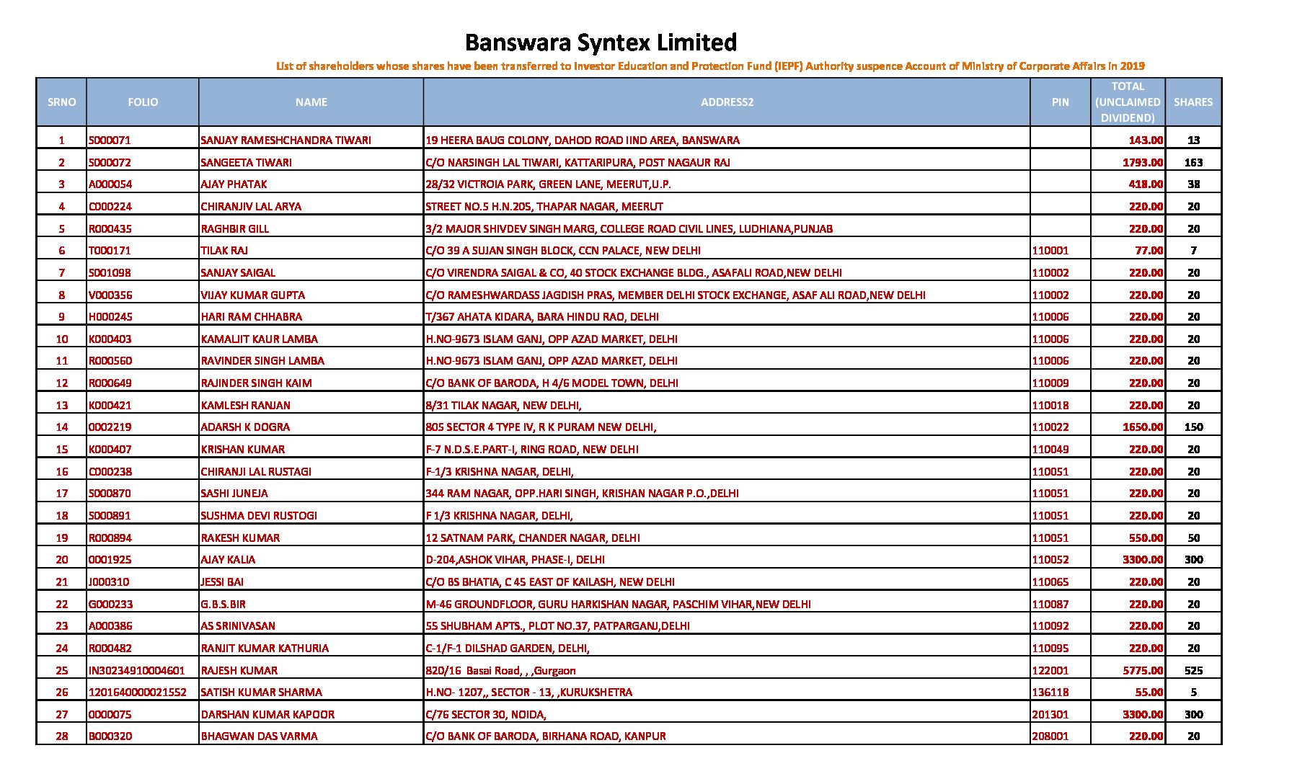Select the FOLIO column header
The height and width of the screenshot is (784, 1292).
click(x=143, y=102)
